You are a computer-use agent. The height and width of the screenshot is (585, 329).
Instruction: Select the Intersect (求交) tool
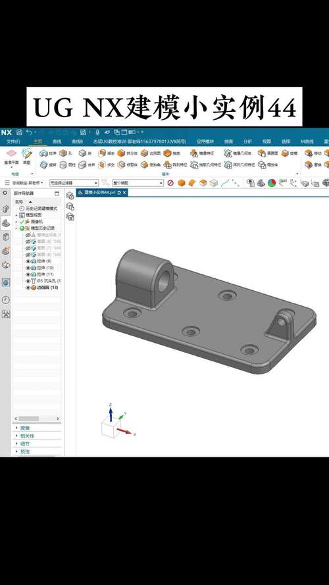coord(107,165)
